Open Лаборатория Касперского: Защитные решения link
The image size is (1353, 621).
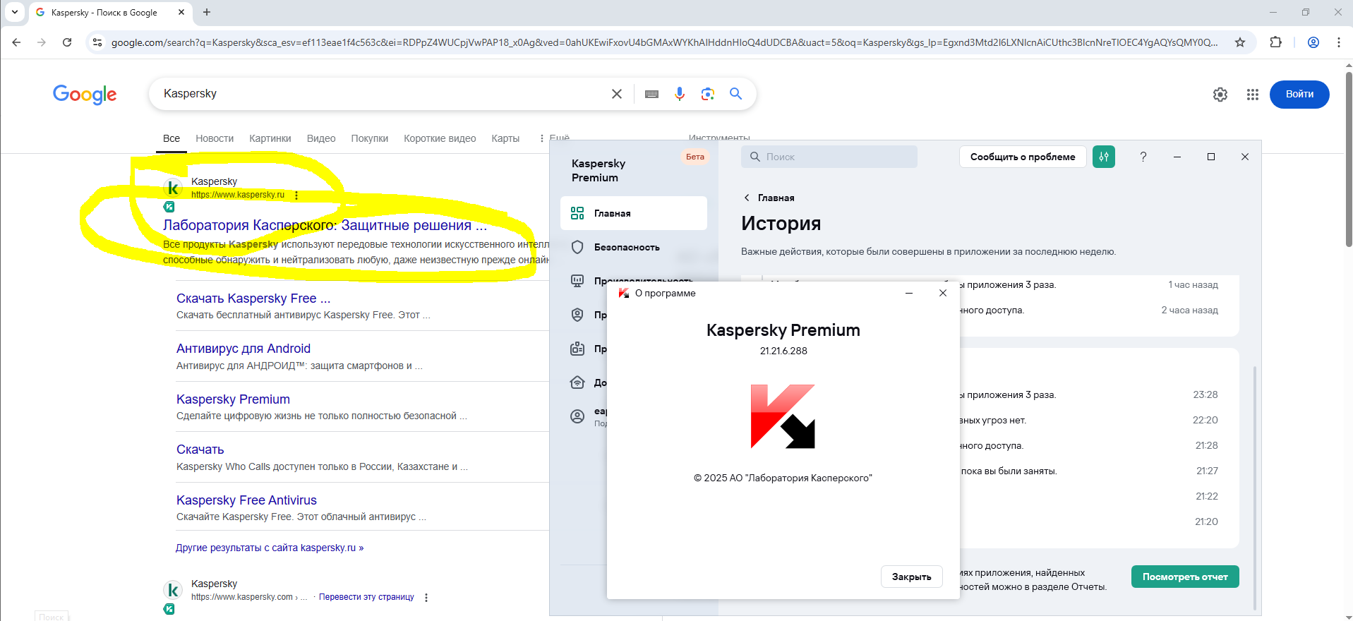click(x=325, y=225)
